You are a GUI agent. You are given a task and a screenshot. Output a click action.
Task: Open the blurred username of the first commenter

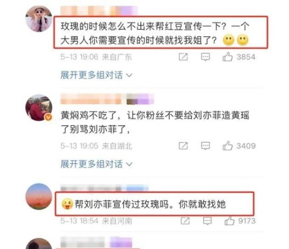tap(99, 10)
